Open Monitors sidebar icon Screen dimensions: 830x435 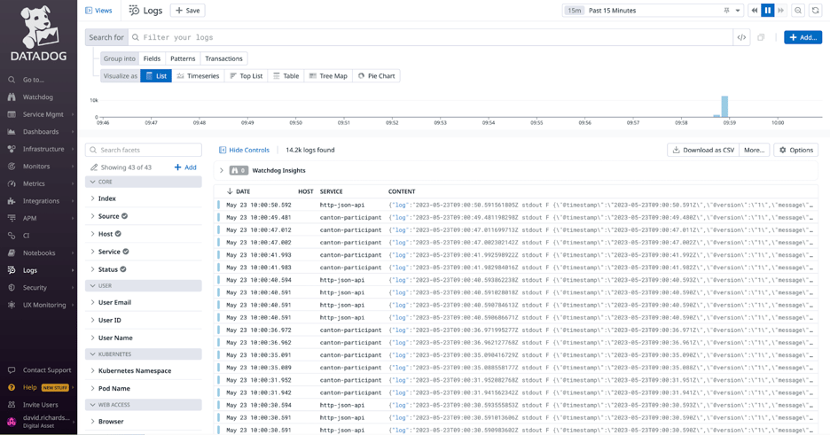coord(12,166)
